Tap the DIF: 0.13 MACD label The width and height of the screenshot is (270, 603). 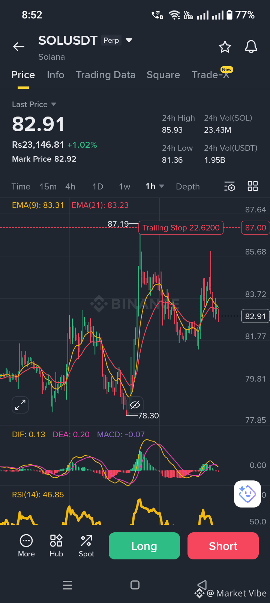coord(28,435)
